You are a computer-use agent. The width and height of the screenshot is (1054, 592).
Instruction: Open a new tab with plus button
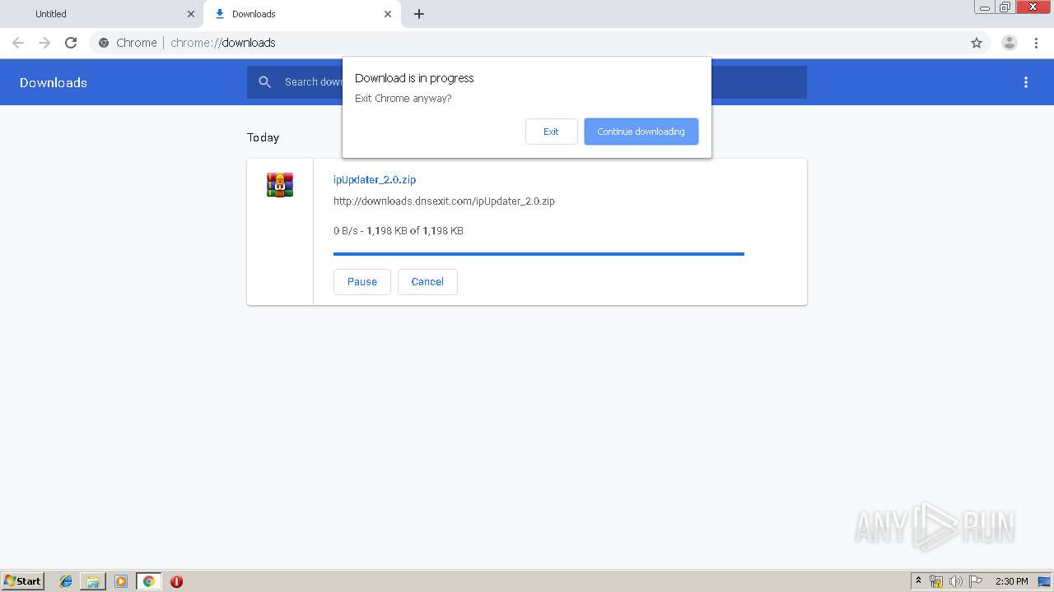click(419, 14)
